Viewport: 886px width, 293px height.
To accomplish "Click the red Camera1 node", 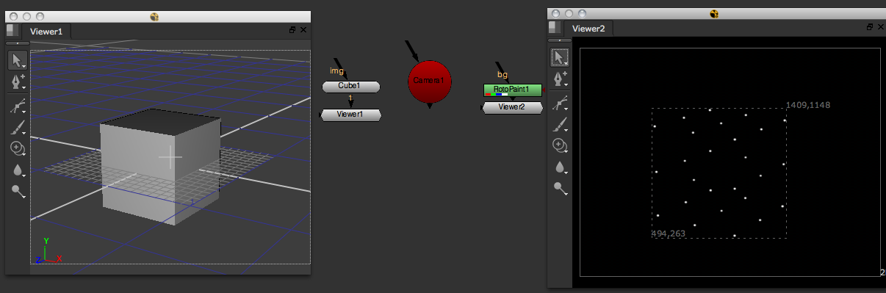I will coord(430,80).
